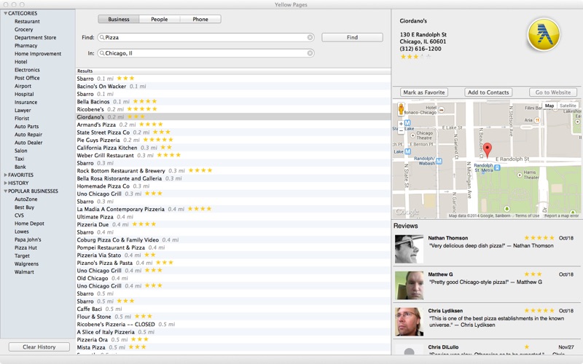
Task: Add Giordano's to Contacts
Action: click(x=488, y=92)
